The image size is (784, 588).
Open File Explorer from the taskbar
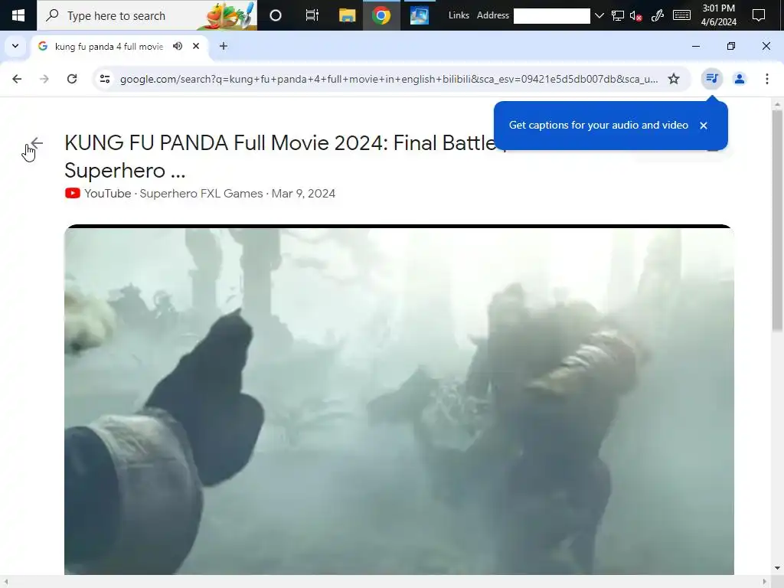[347, 15]
